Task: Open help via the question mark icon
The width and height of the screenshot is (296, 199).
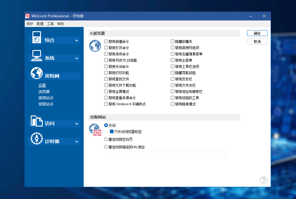Action: (264, 180)
